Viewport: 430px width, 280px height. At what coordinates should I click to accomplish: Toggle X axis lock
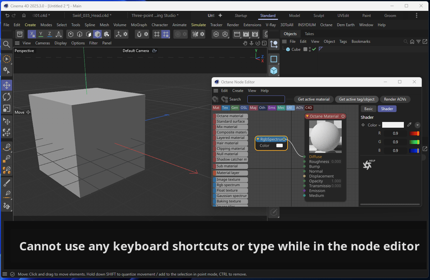pos(32,34)
